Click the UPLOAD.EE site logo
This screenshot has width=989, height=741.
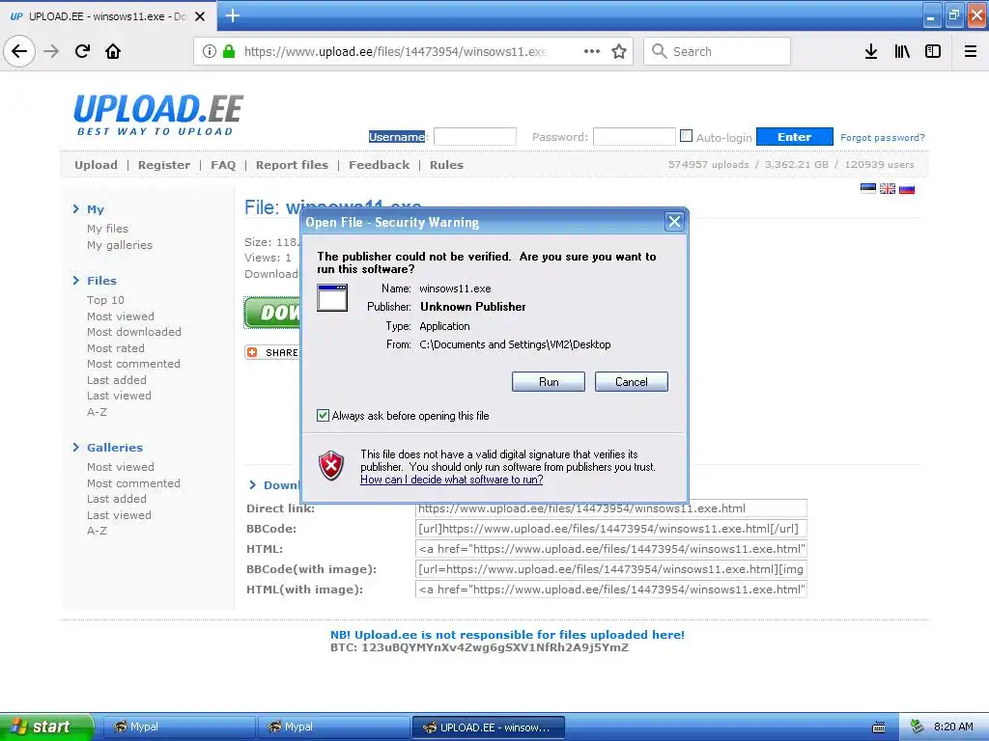(x=158, y=114)
